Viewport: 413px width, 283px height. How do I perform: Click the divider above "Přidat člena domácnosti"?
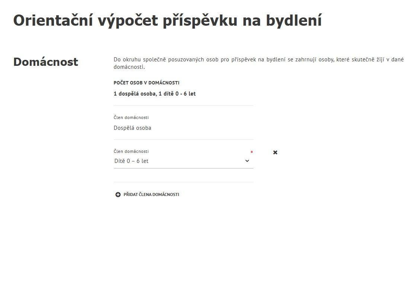pos(183,182)
